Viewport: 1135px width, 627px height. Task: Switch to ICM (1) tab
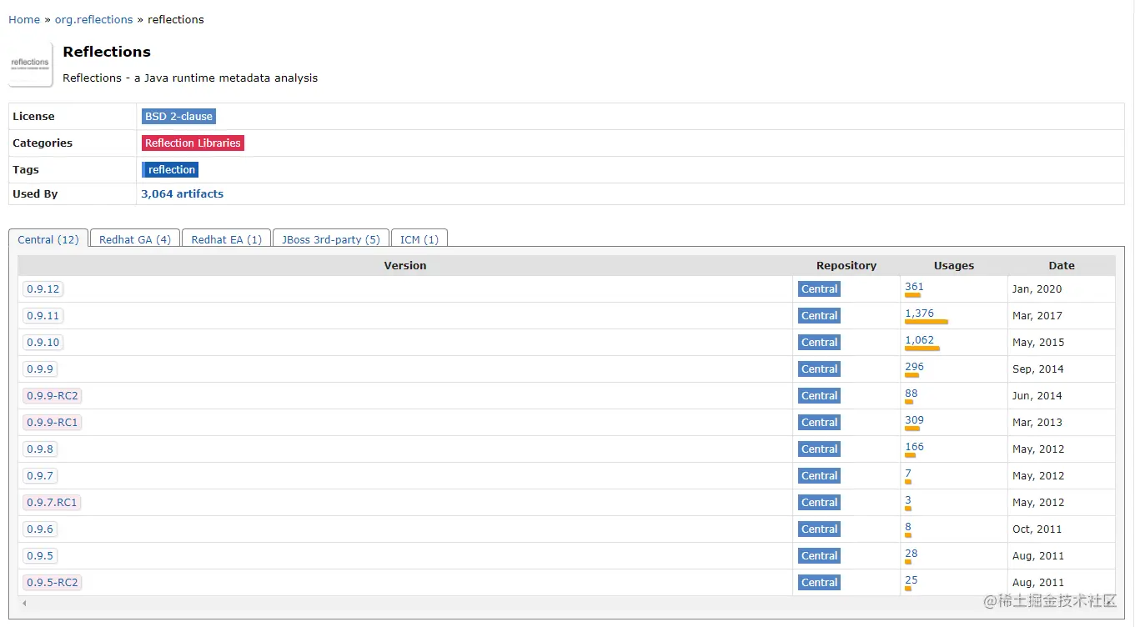(x=419, y=239)
